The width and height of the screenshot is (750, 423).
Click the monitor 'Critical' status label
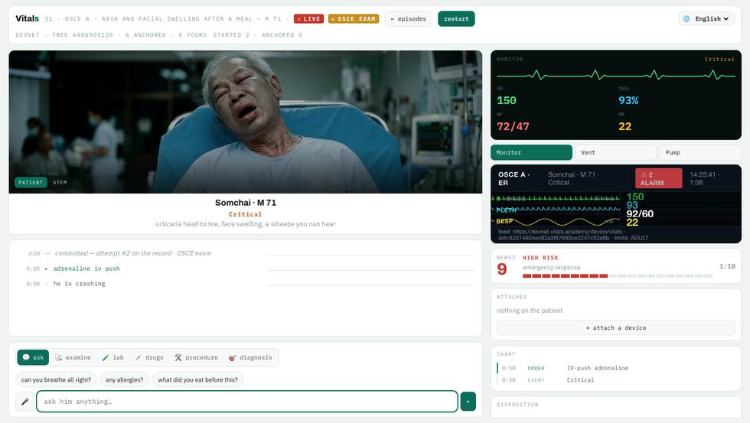pos(719,59)
